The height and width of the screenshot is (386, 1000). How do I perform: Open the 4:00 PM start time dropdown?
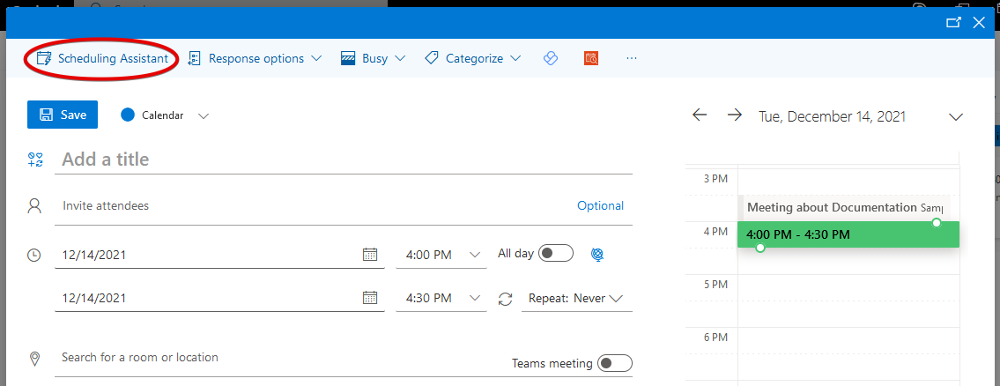click(443, 255)
